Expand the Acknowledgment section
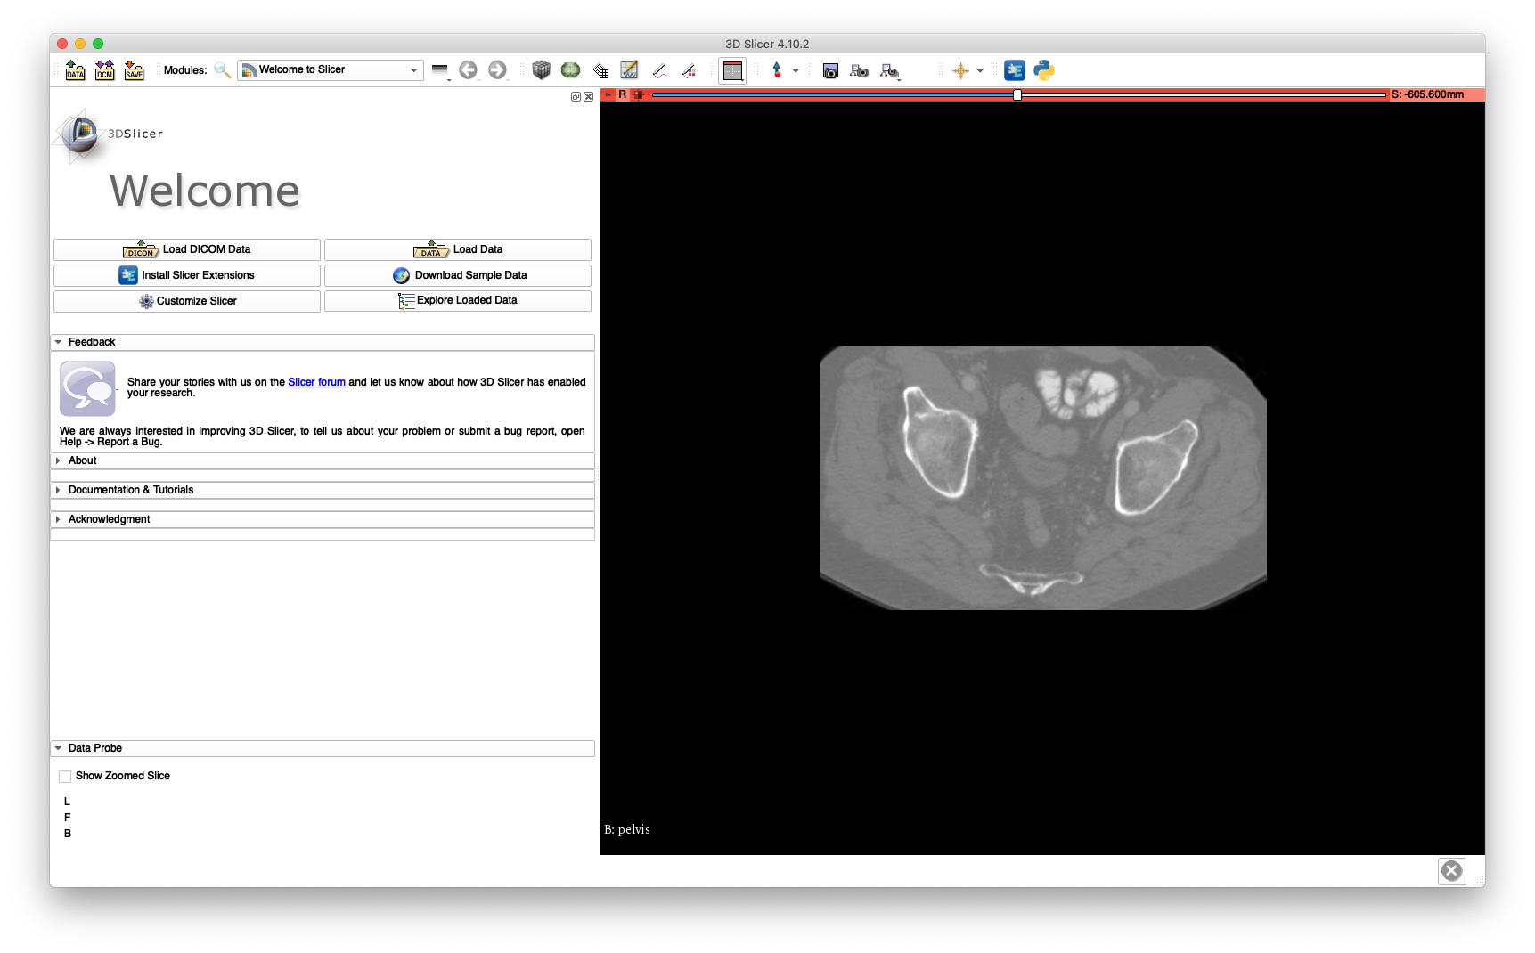This screenshot has height=953, width=1535. [x=323, y=519]
